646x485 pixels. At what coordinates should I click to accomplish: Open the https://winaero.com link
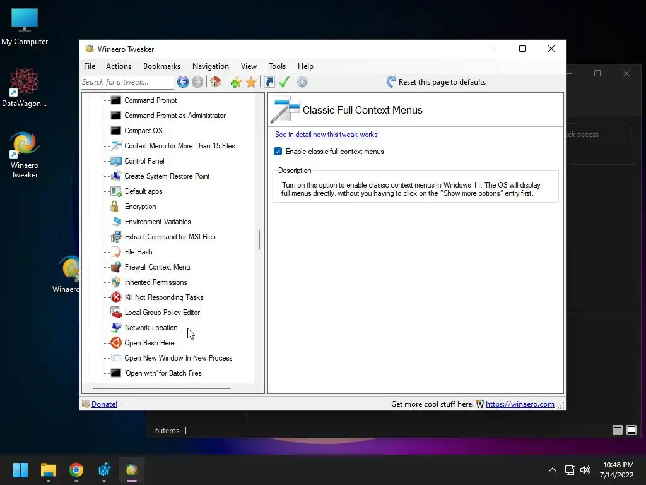click(x=520, y=404)
